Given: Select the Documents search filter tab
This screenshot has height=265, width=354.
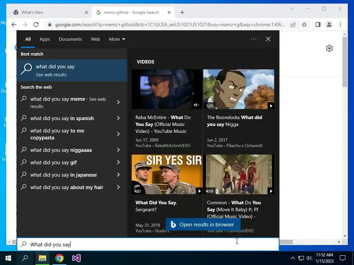Looking at the screenshot, I should [70, 39].
